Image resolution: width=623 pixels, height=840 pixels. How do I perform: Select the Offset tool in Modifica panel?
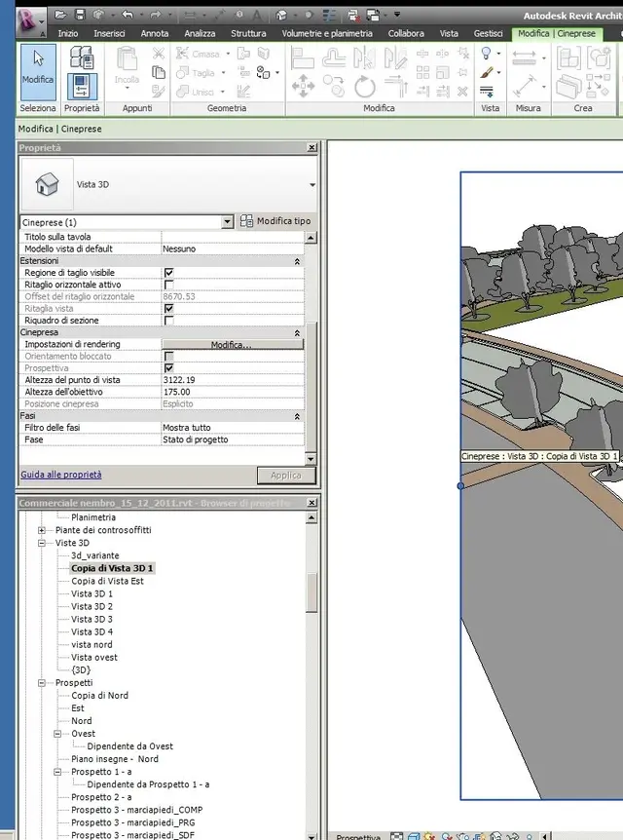[x=334, y=57]
